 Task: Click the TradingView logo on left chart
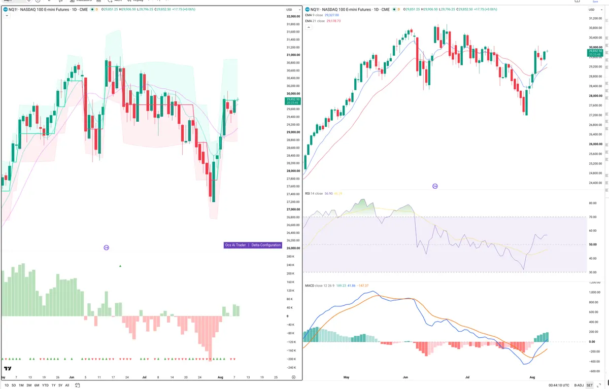[x=8, y=369]
